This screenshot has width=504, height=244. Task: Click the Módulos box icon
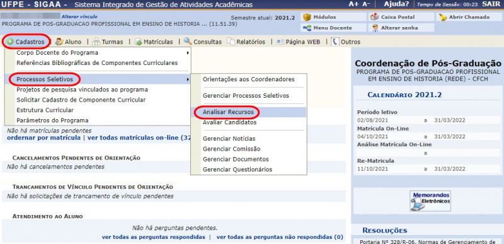point(307,17)
